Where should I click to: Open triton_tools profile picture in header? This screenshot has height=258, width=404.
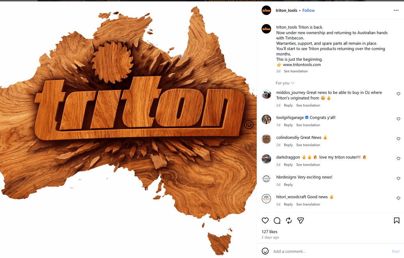coord(266,10)
